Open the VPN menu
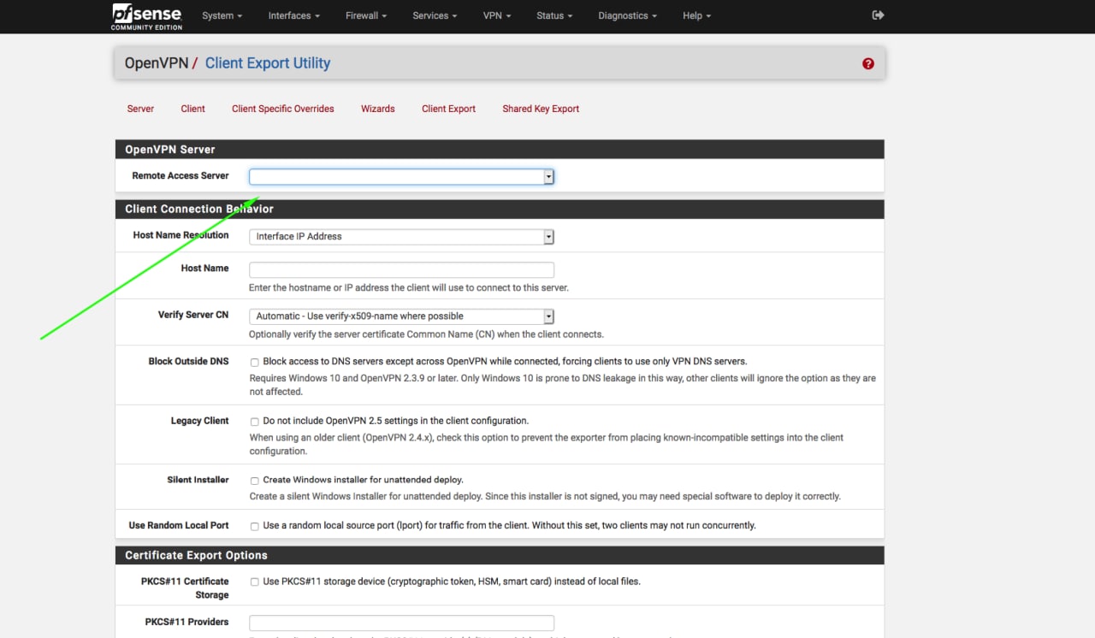The height and width of the screenshot is (638, 1095). [497, 15]
